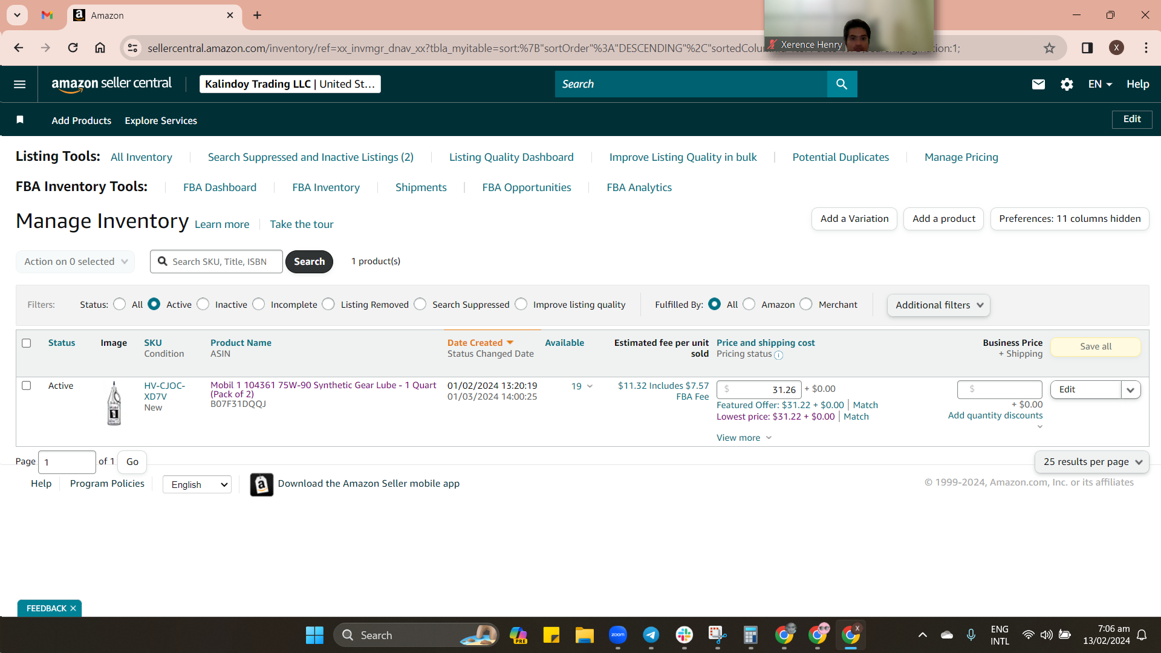
Task: Click the Mobil 1 Synthetic Gear Lube product link
Action: 324,389
